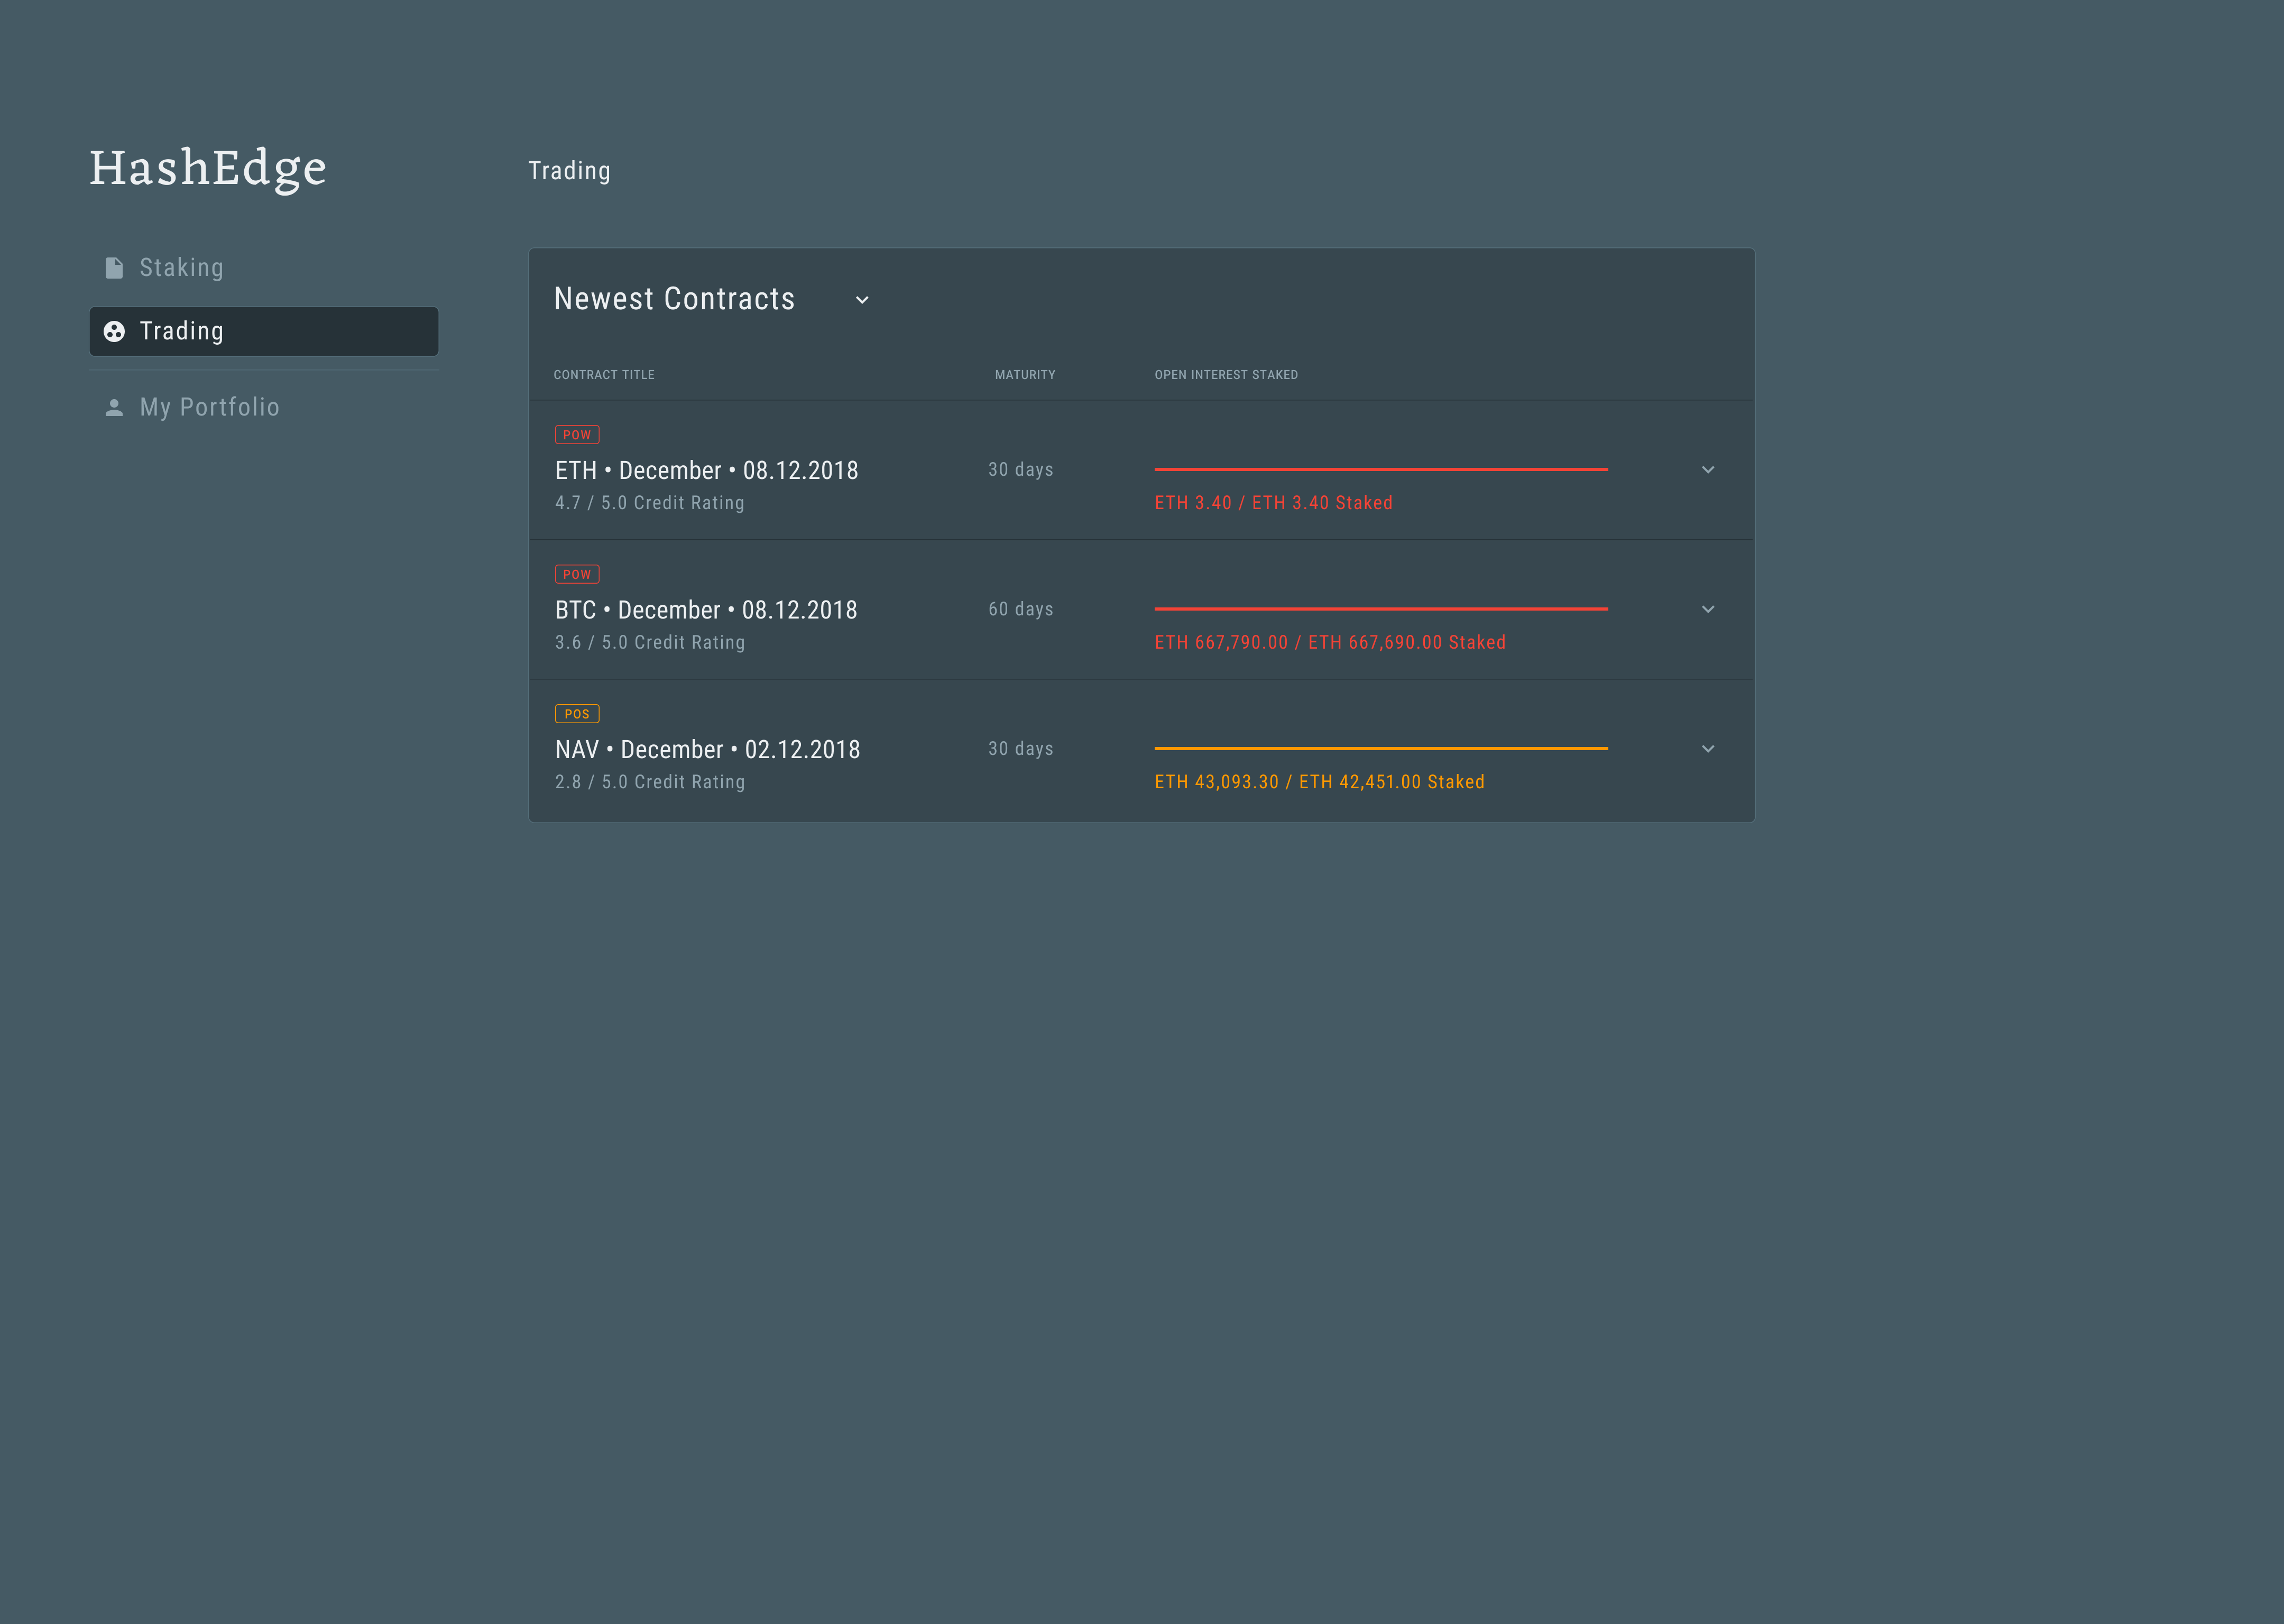Click ETH December 08.12.2018 contract title
2284x1624 pixels.
707,471
